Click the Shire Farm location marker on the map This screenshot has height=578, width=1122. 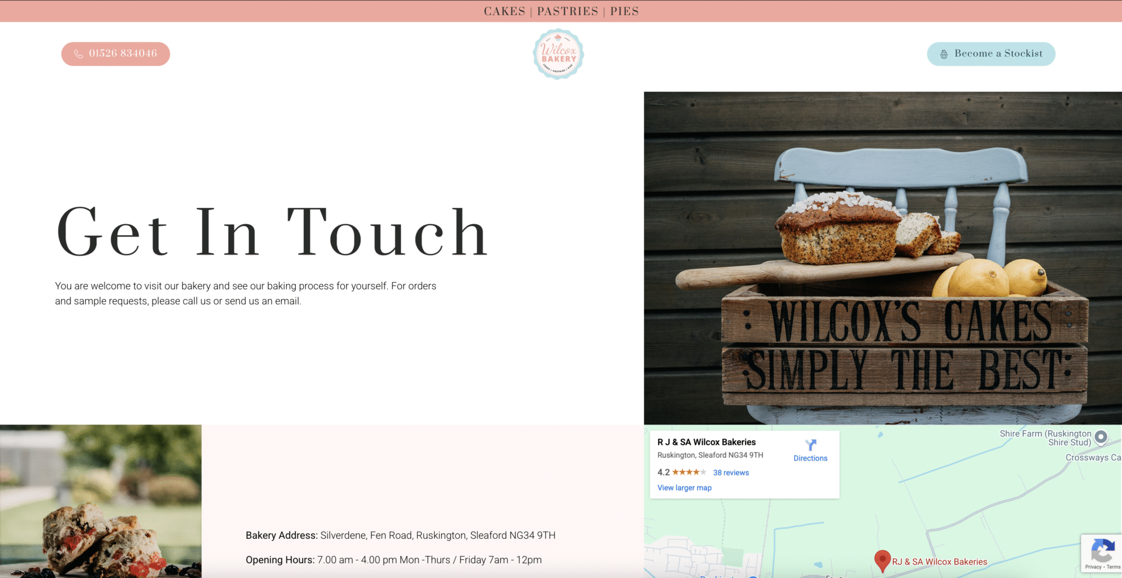click(1101, 437)
